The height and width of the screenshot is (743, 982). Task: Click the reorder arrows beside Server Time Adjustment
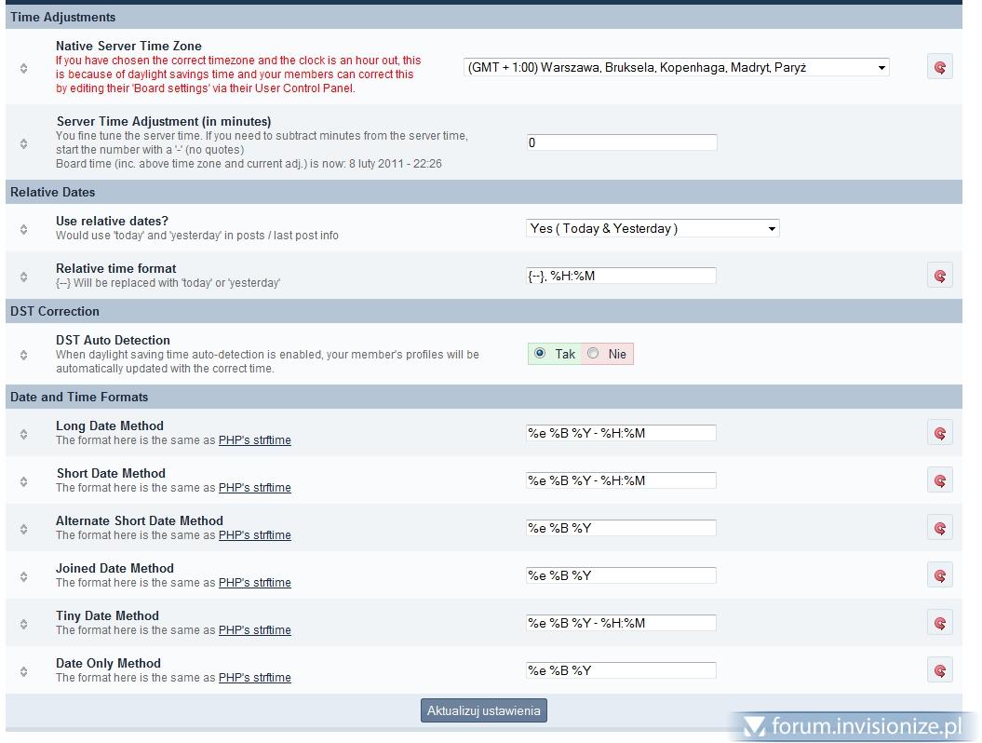pyautogui.click(x=23, y=143)
